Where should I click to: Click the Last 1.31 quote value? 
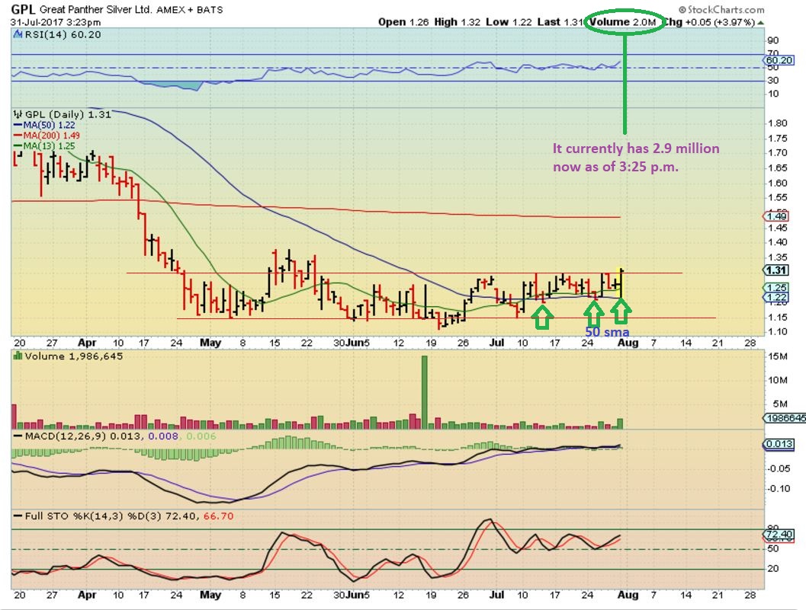[560, 22]
